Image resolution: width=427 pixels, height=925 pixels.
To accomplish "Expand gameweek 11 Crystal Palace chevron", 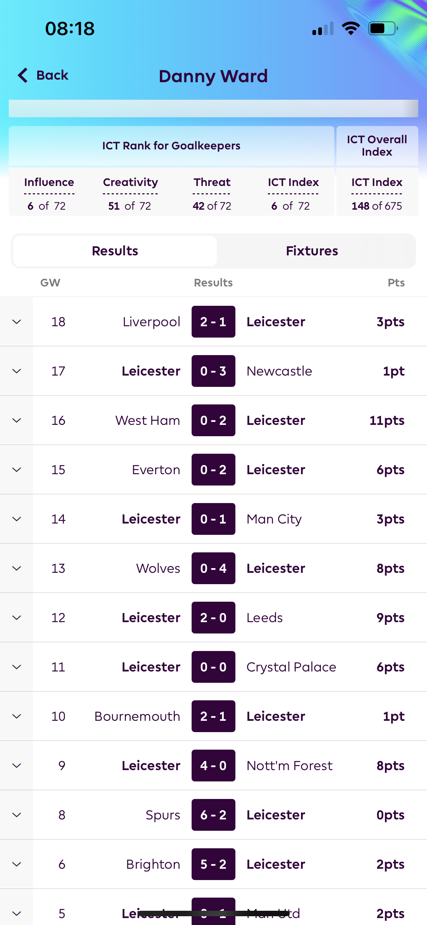I will 16,667.
